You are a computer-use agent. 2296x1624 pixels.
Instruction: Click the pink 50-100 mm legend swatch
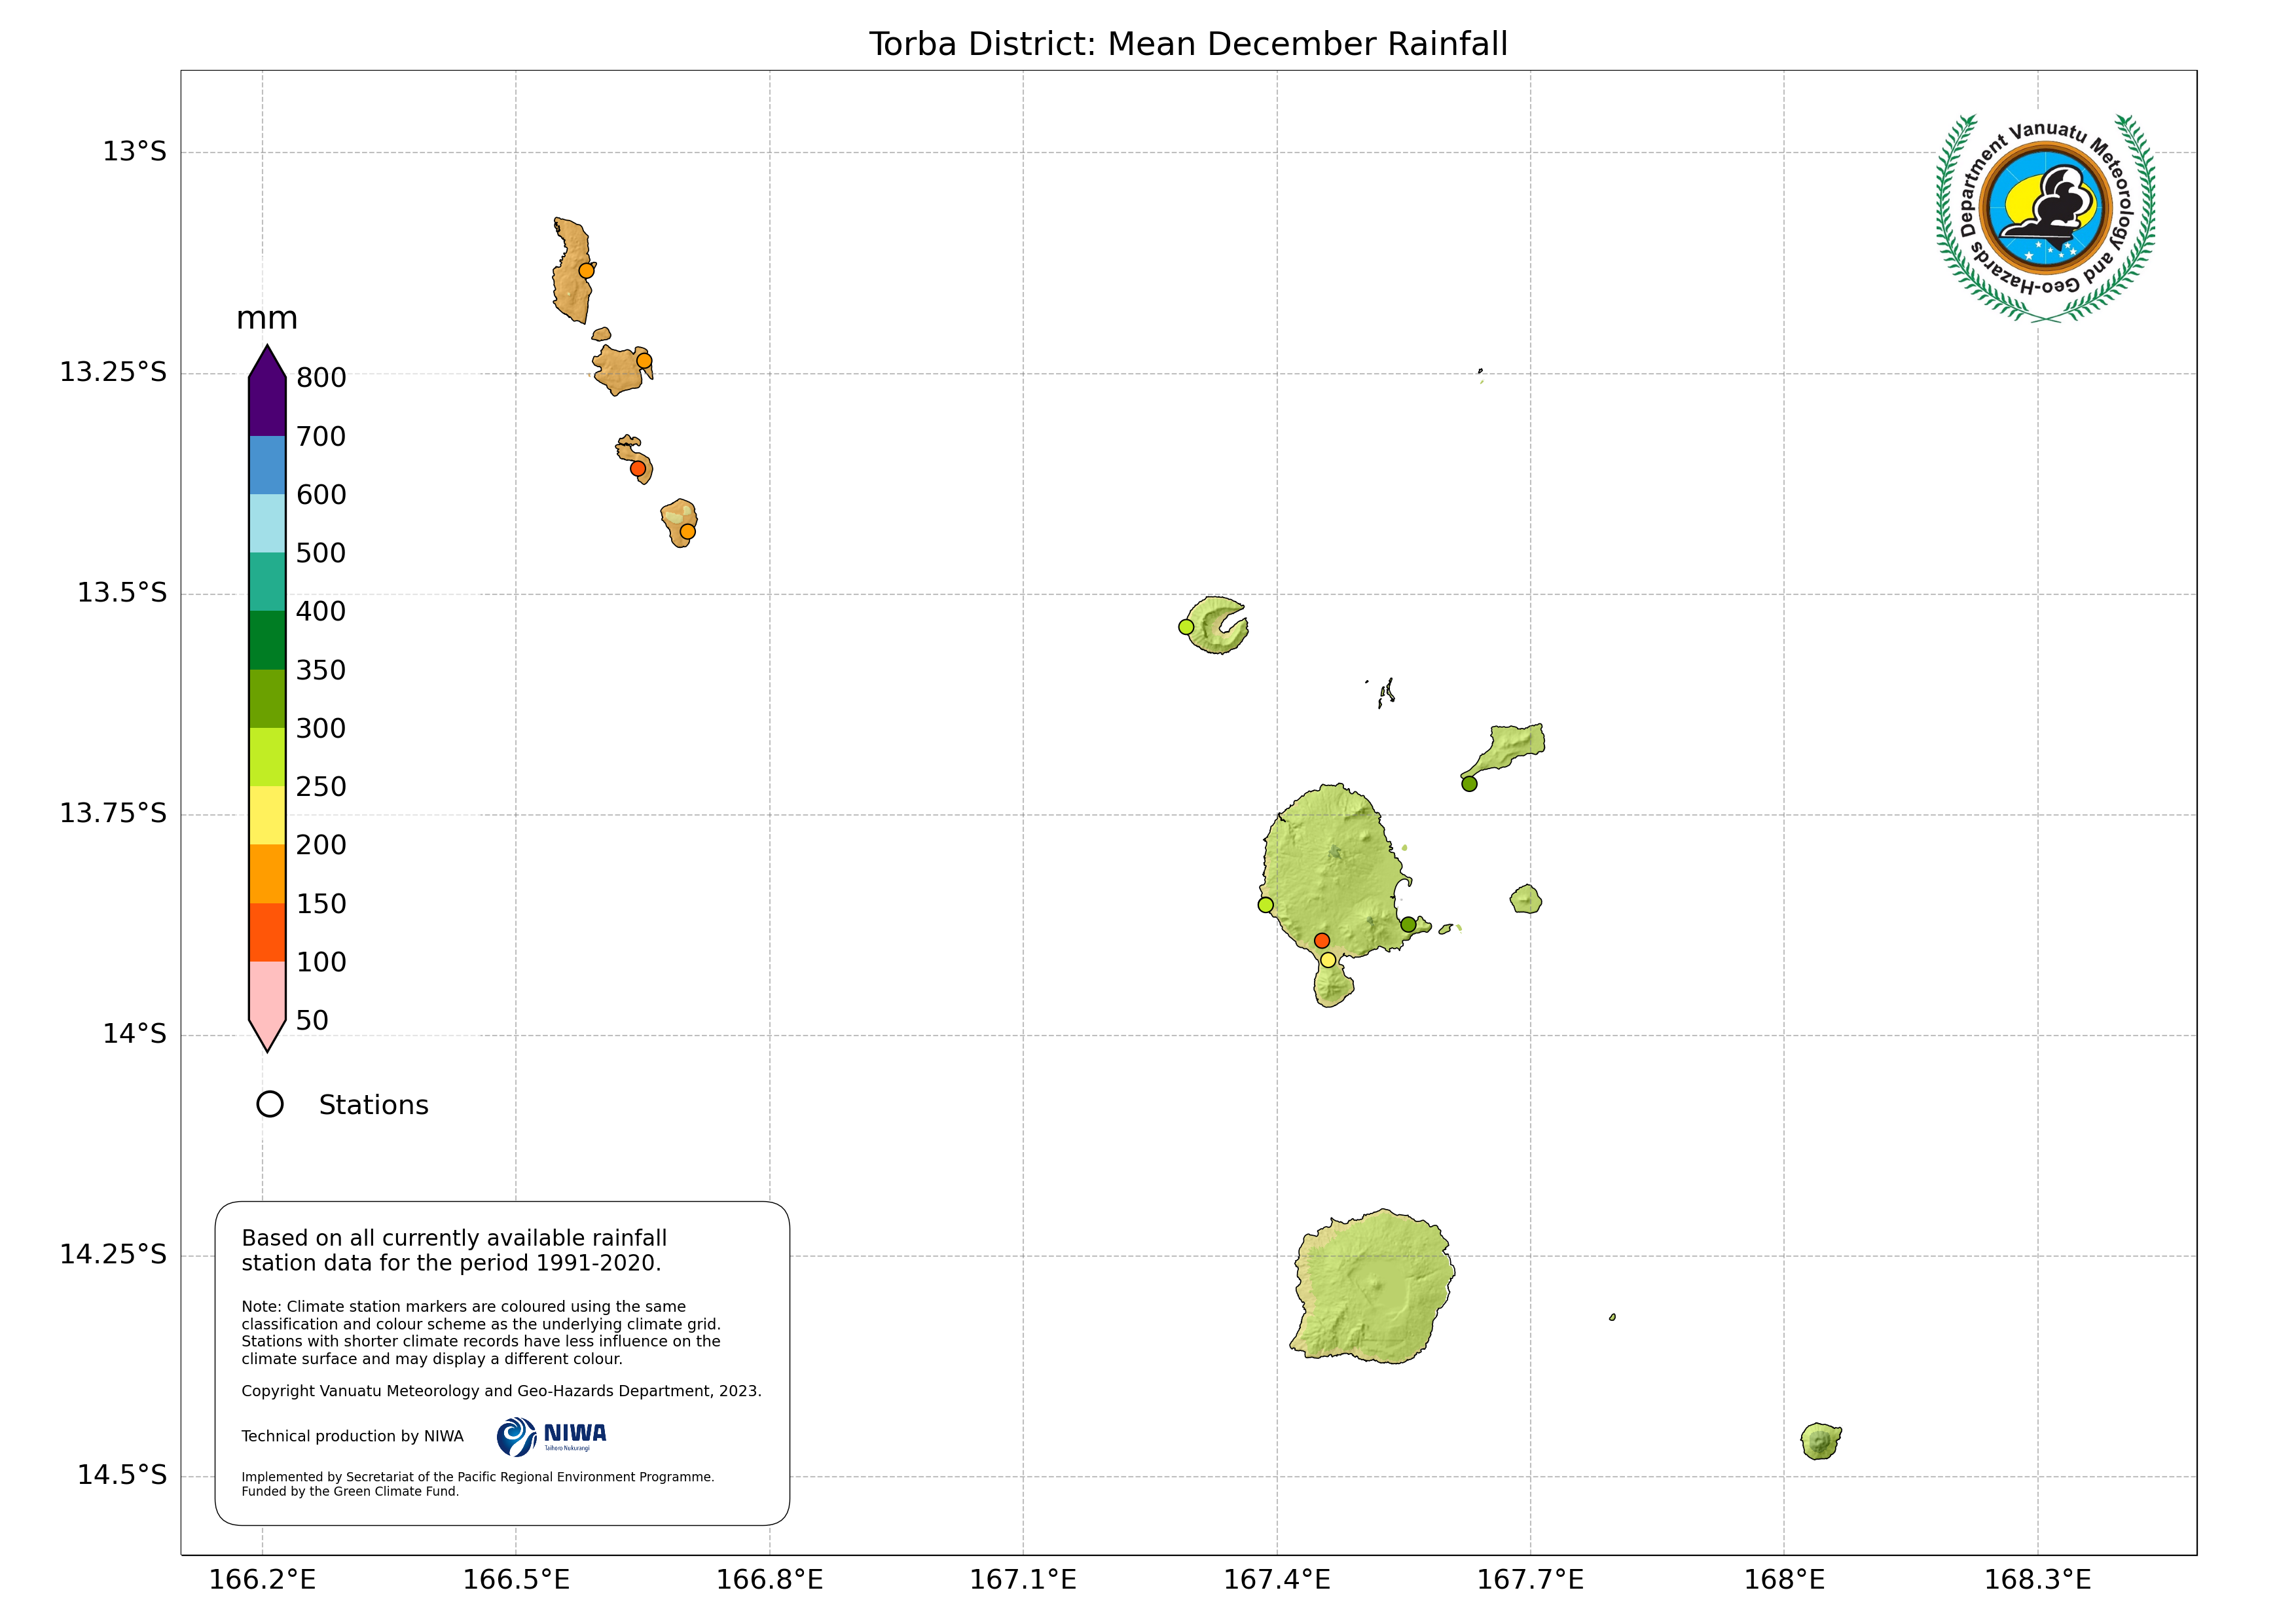point(267,990)
